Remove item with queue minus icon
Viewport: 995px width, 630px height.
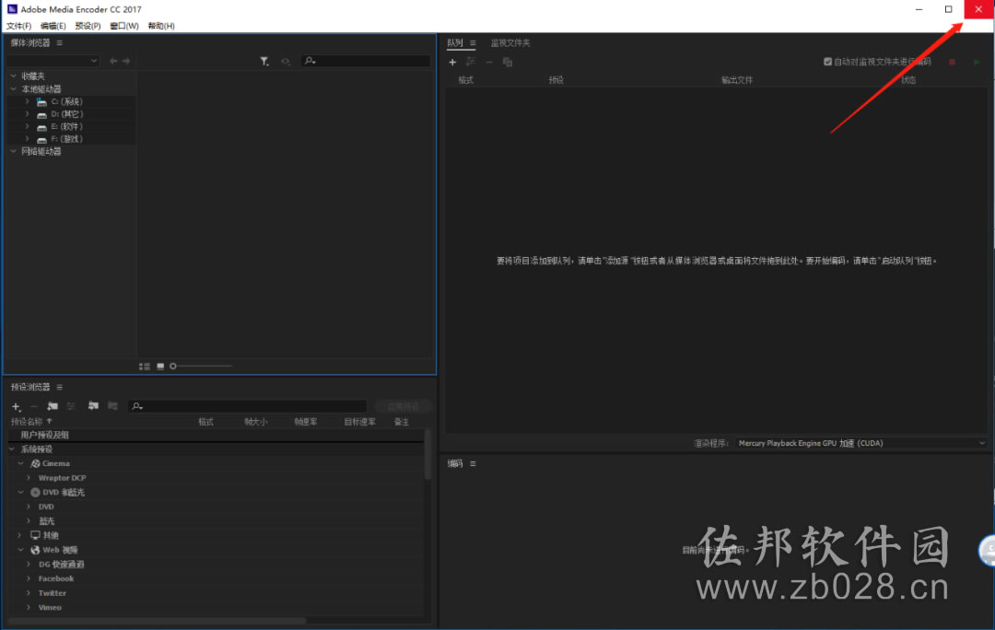click(x=489, y=63)
